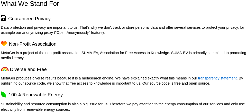
Task: Select the Guaranteed Privacy heading text
Action: [29, 18]
